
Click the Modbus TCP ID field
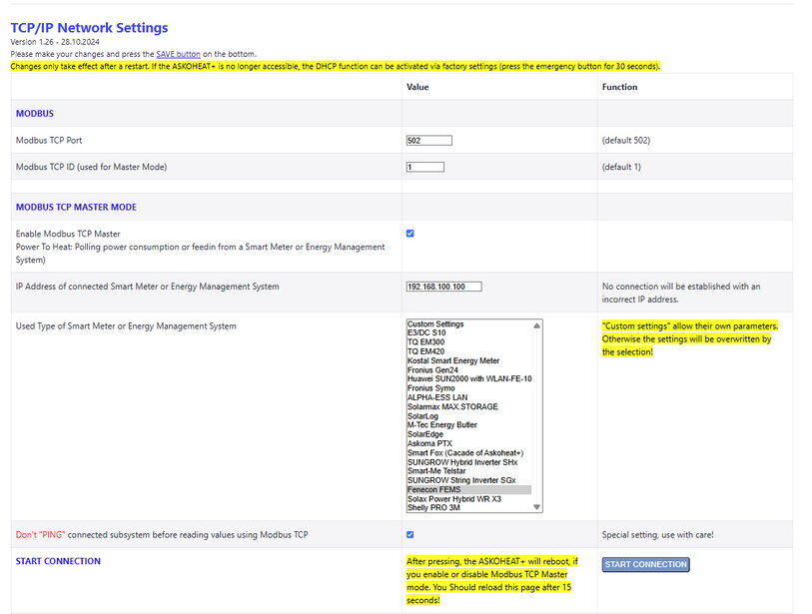tap(425, 167)
